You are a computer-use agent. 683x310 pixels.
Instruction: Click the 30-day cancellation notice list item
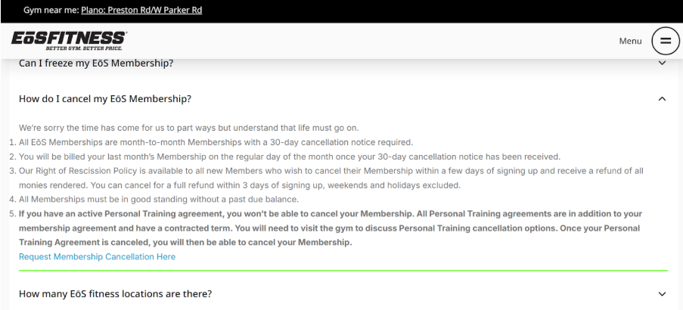[216, 142]
